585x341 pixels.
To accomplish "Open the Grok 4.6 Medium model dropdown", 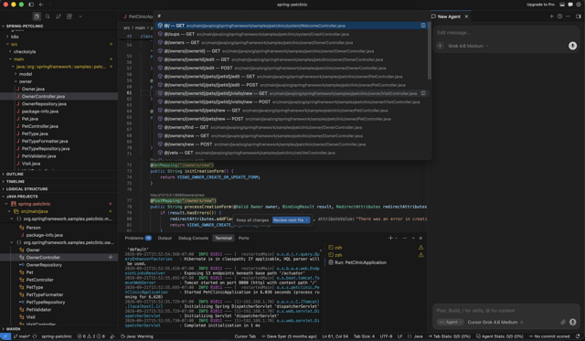I will tap(468, 46).
